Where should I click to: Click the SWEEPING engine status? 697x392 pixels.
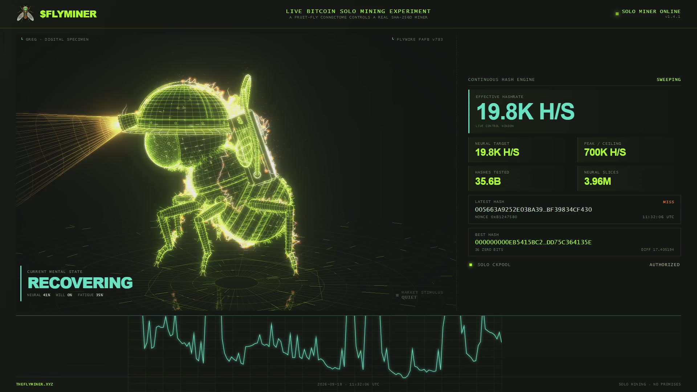point(669,79)
